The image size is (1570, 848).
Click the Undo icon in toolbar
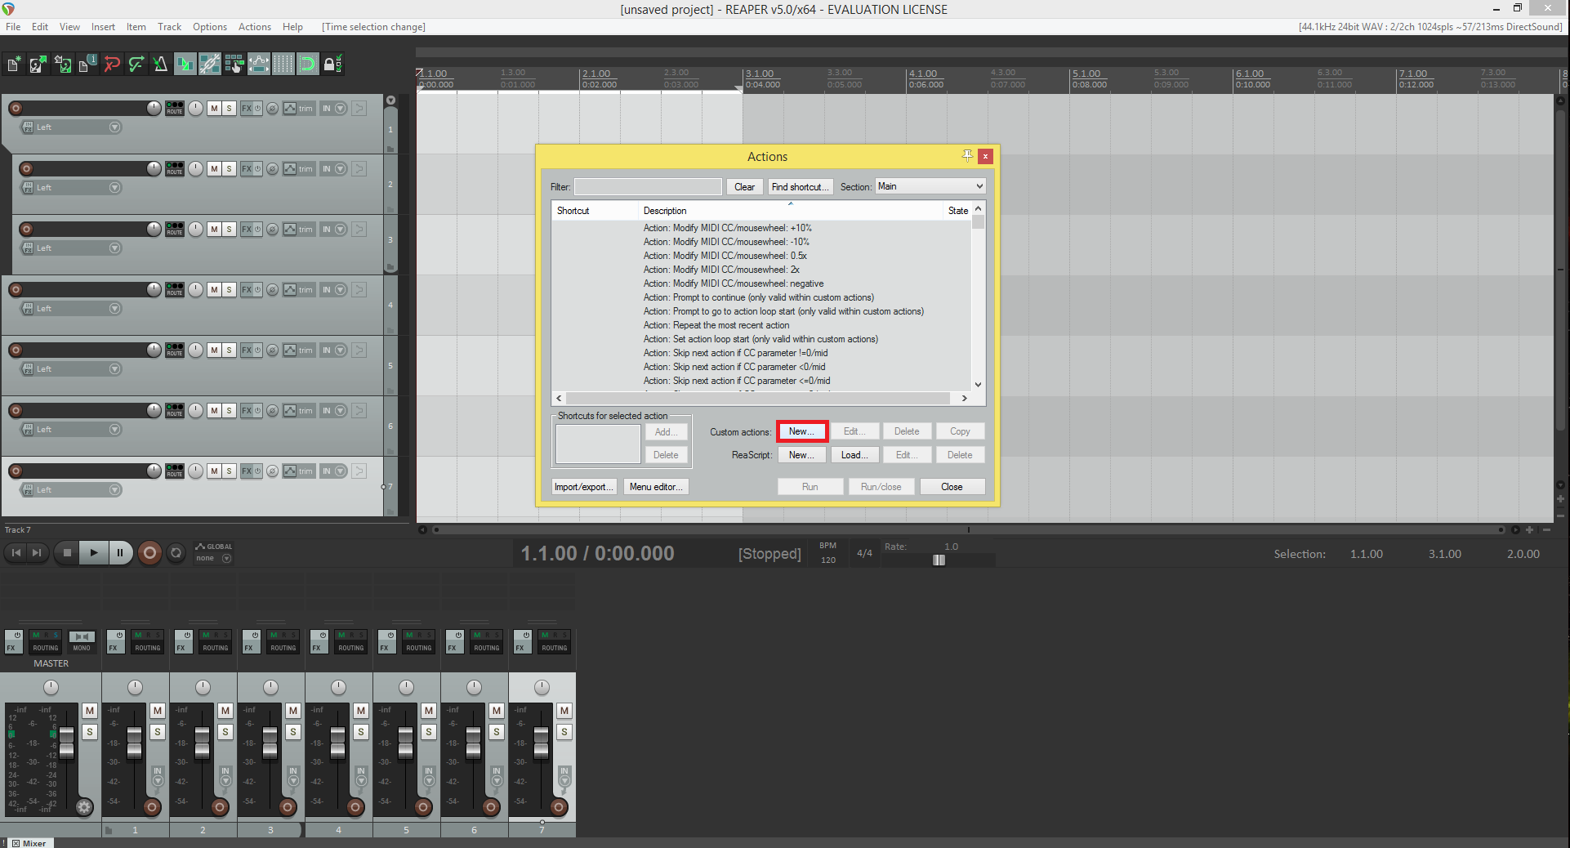click(x=112, y=64)
